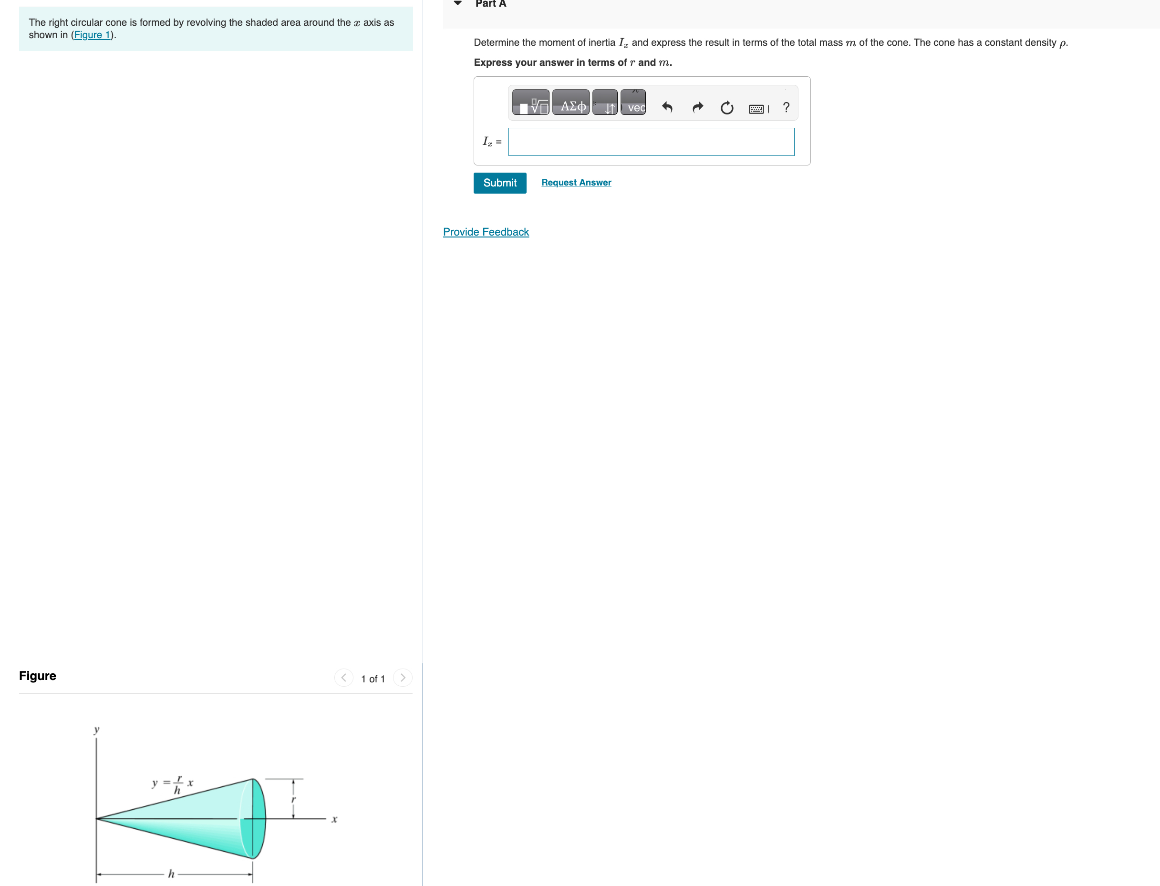The image size is (1160, 886).
Task: Open the Provide Feedback link
Action: (485, 232)
